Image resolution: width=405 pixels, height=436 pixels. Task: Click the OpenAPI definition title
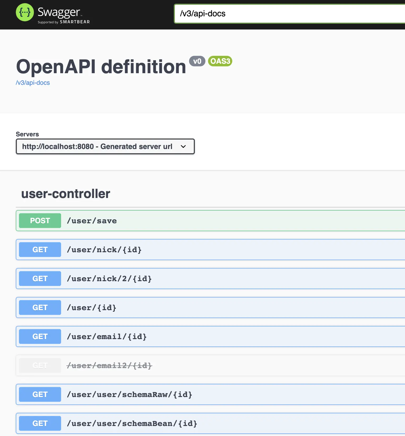point(101,67)
